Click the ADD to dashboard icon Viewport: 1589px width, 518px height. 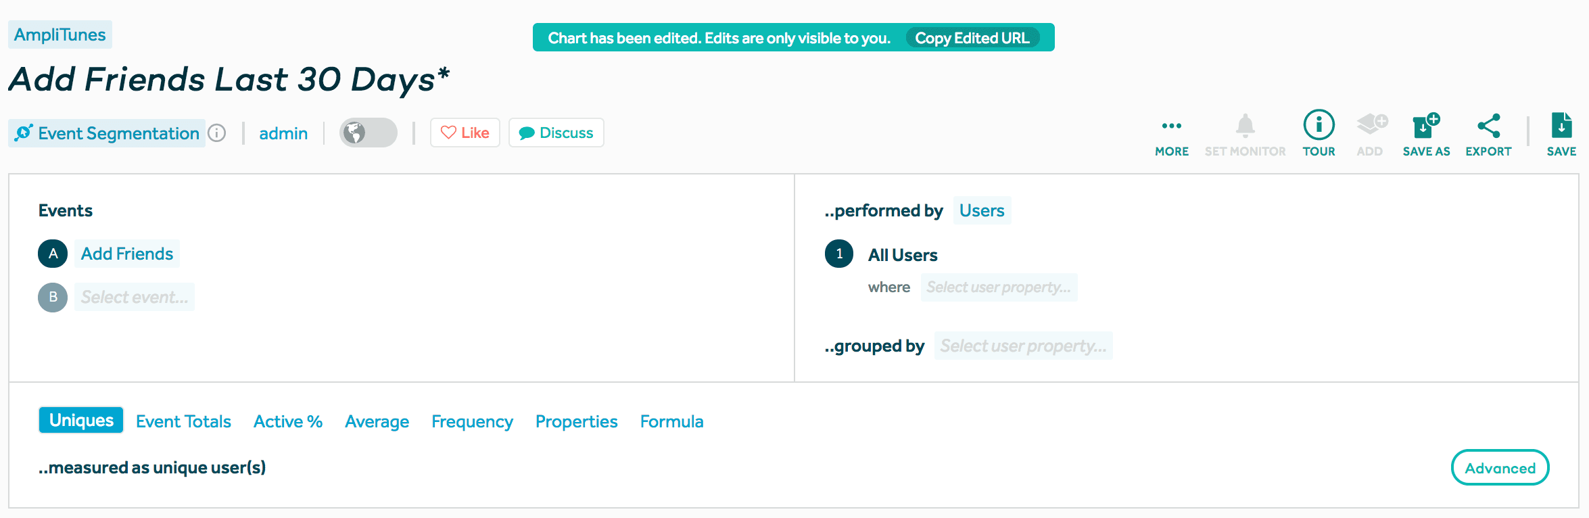(1370, 133)
